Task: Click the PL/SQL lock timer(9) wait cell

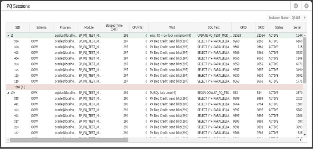Action: tap(163, 93)
